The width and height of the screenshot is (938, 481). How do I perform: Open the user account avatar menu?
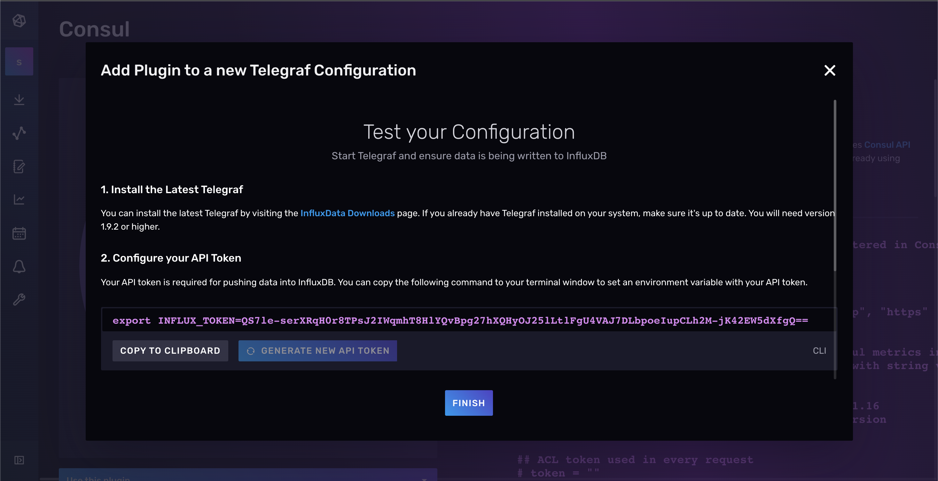point(19,61)
